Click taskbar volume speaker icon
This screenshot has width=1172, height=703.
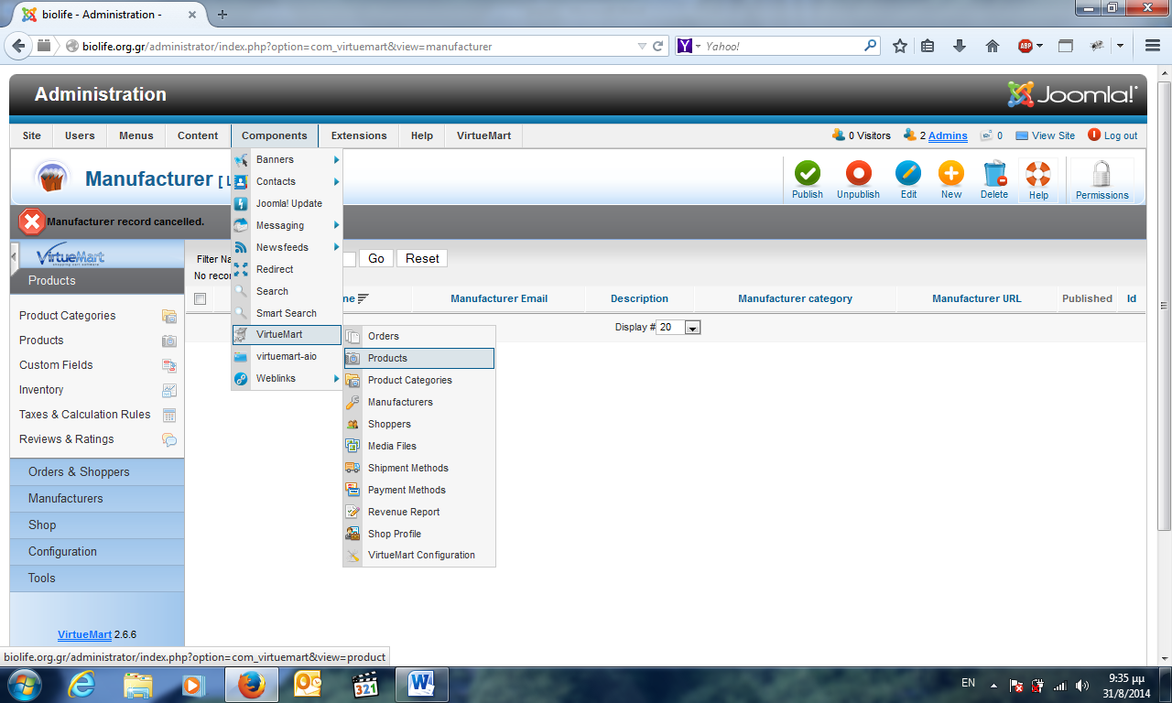coord(1083,686)
